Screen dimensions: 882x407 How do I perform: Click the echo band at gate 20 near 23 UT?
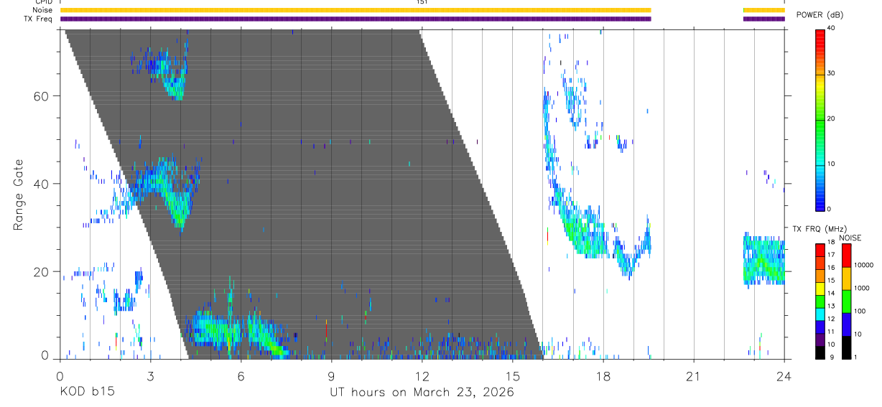click(763, 259)
